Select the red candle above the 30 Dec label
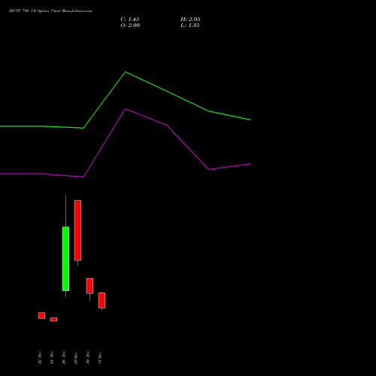 [89, 286]
